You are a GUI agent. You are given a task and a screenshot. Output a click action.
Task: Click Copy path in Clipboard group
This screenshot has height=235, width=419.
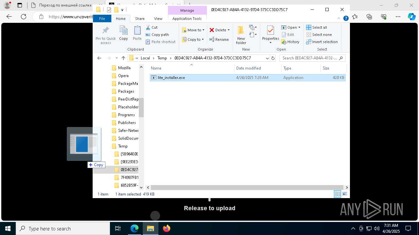tap(157, 35)
